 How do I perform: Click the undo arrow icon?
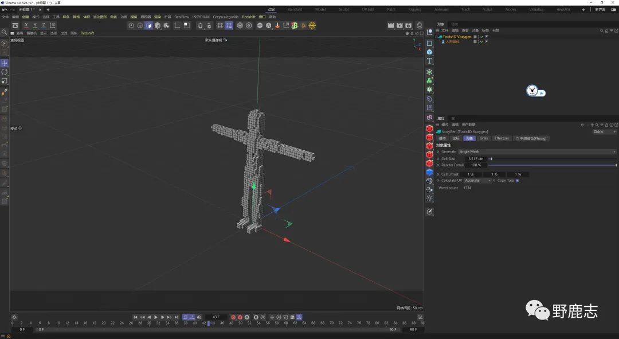[5, 10]
